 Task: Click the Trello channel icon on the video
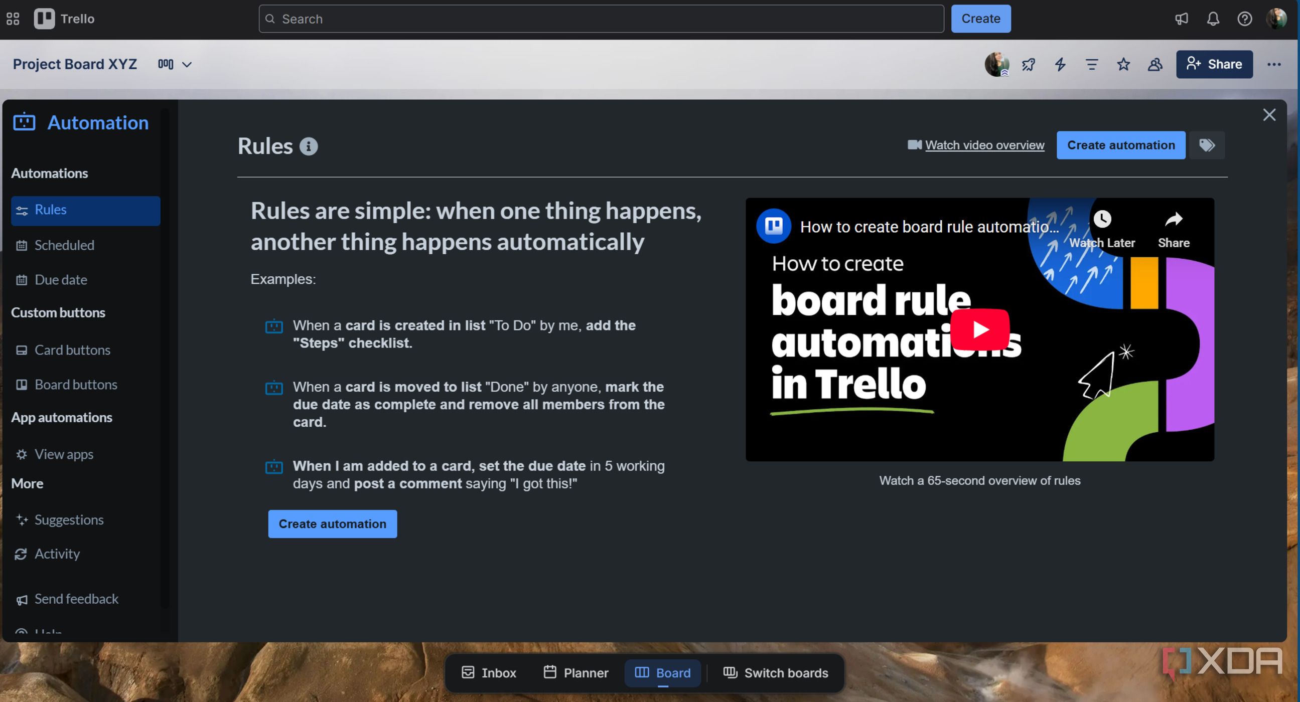click(x=773, y=226)
